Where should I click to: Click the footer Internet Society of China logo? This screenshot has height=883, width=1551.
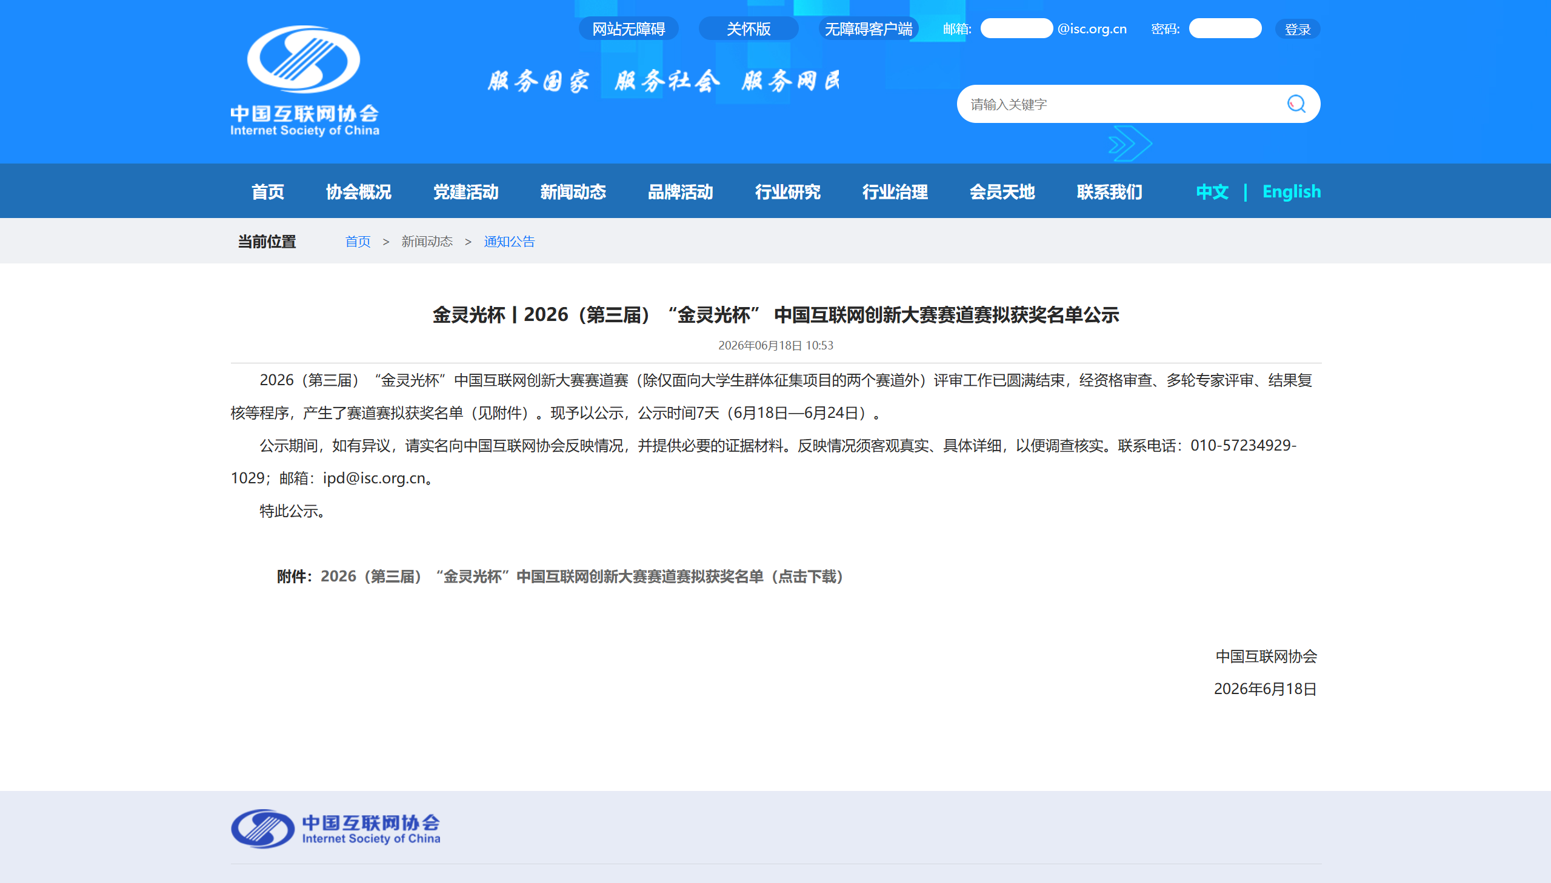[x=336, y=828]
